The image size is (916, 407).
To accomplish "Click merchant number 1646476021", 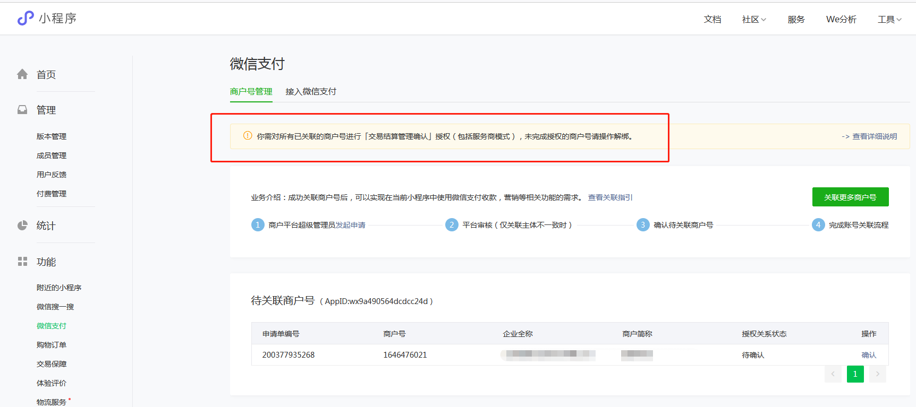I will (x=405, y=355).
